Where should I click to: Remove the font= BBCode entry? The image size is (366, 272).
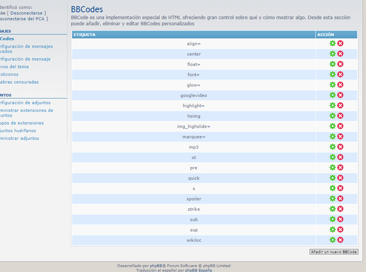tap(340, 74)
